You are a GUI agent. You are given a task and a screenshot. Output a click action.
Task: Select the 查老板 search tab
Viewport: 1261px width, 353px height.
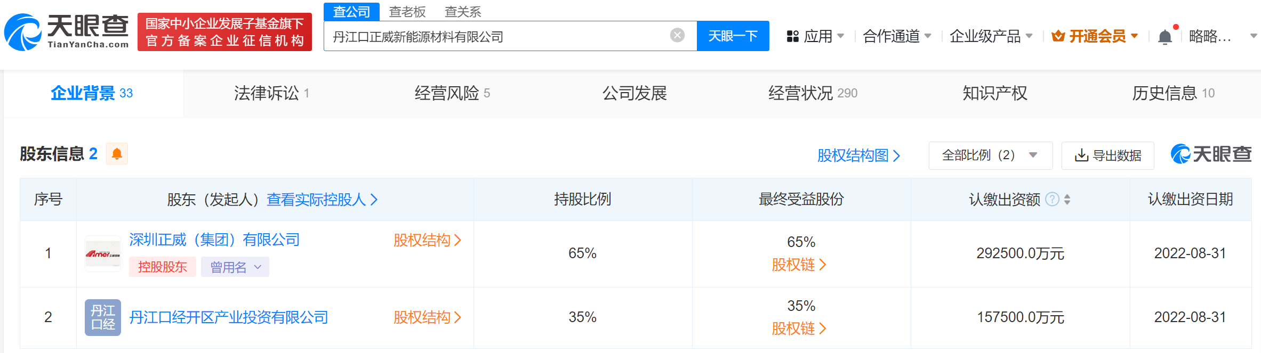click(x=407, y=12)
